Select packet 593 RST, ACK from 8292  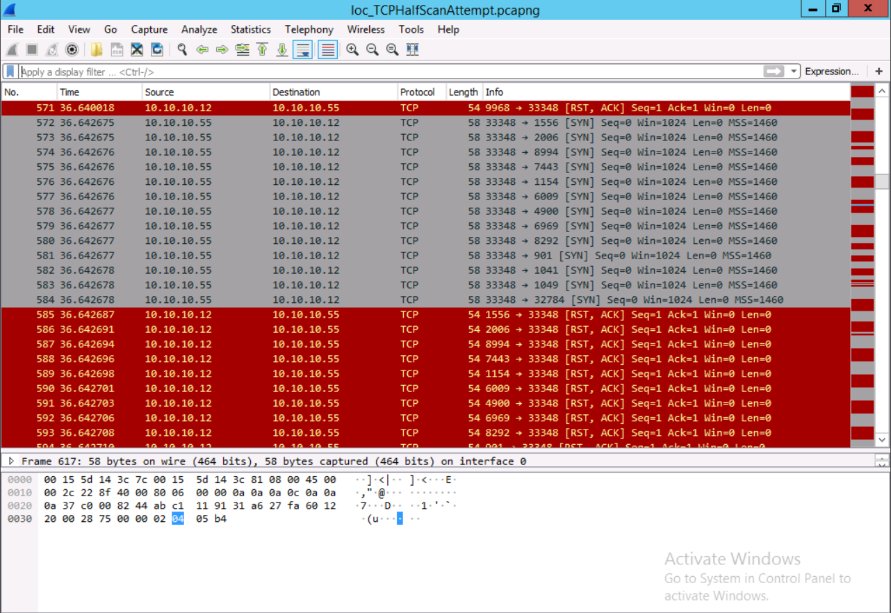click(425, 432)
